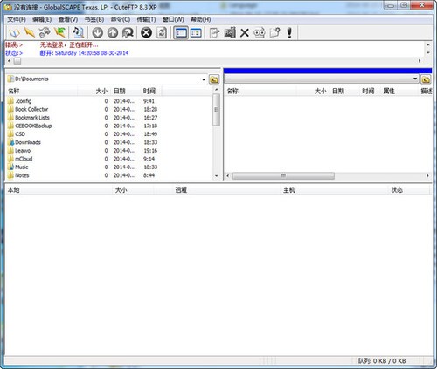Open the Site Manager book icon
The width and height of the screenshot is (437, 369).
14,32
